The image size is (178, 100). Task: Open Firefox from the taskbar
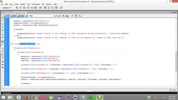coord(27,97)
